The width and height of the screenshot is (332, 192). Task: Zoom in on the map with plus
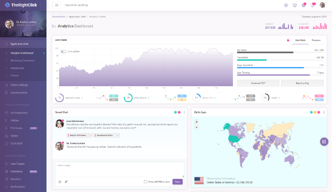pyautogui.click(x=197, y=122)
